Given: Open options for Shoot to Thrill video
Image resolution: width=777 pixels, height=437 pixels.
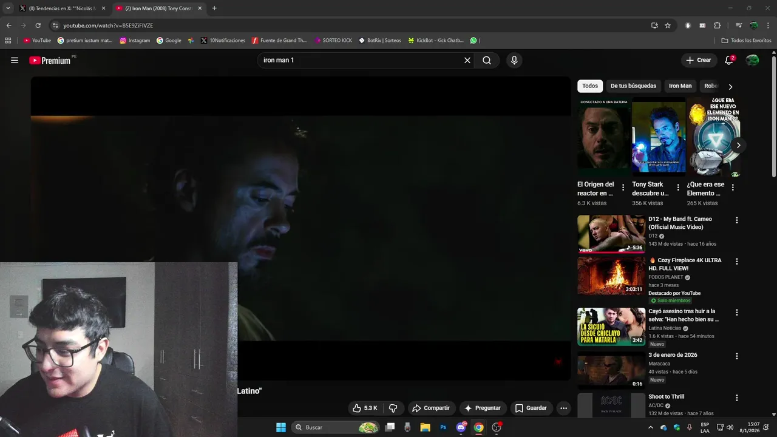Looking at the screenshot, I should click(737, 398).
